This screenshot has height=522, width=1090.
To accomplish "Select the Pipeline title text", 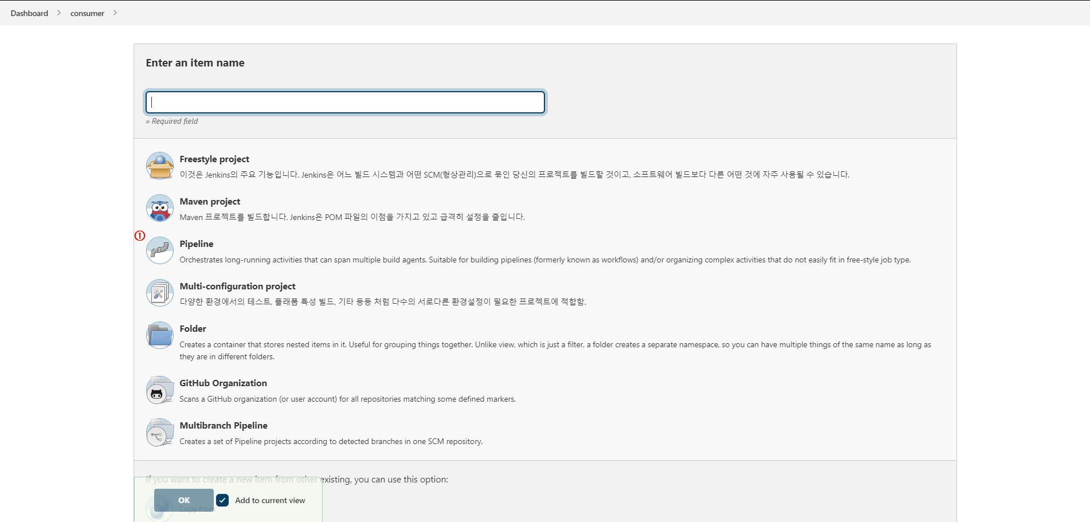I will click(x=197, y=244).
